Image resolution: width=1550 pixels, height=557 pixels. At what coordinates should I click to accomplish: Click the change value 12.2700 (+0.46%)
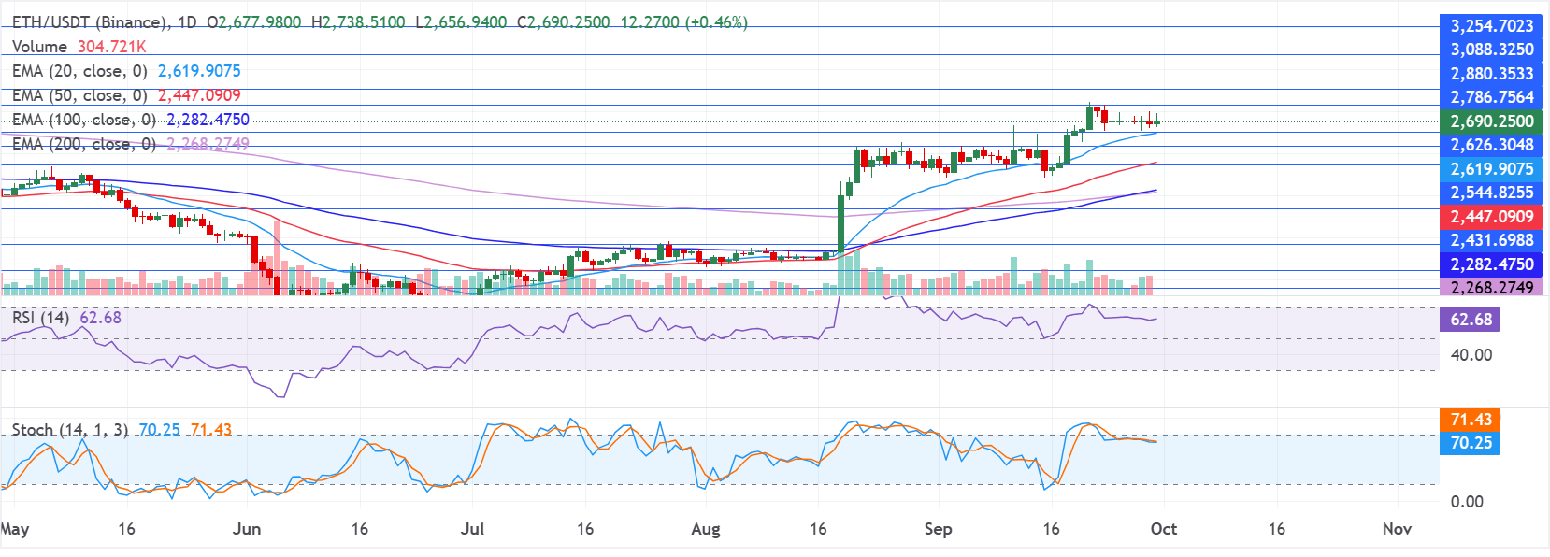(x=684, y=21)
